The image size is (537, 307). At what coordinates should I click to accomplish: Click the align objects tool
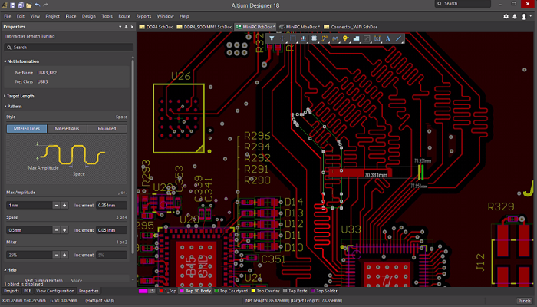tap(304, 38)
